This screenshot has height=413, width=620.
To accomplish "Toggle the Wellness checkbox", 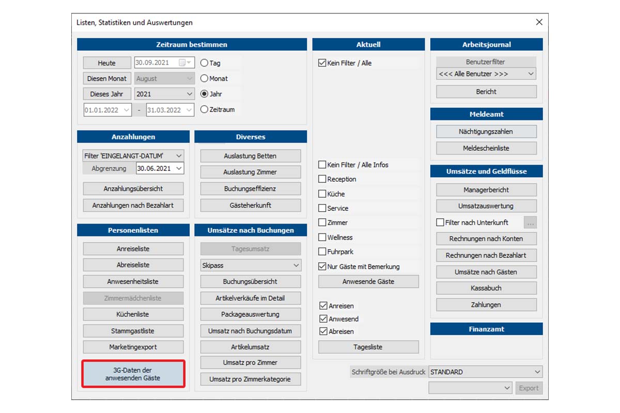I will tap(322, 237).
